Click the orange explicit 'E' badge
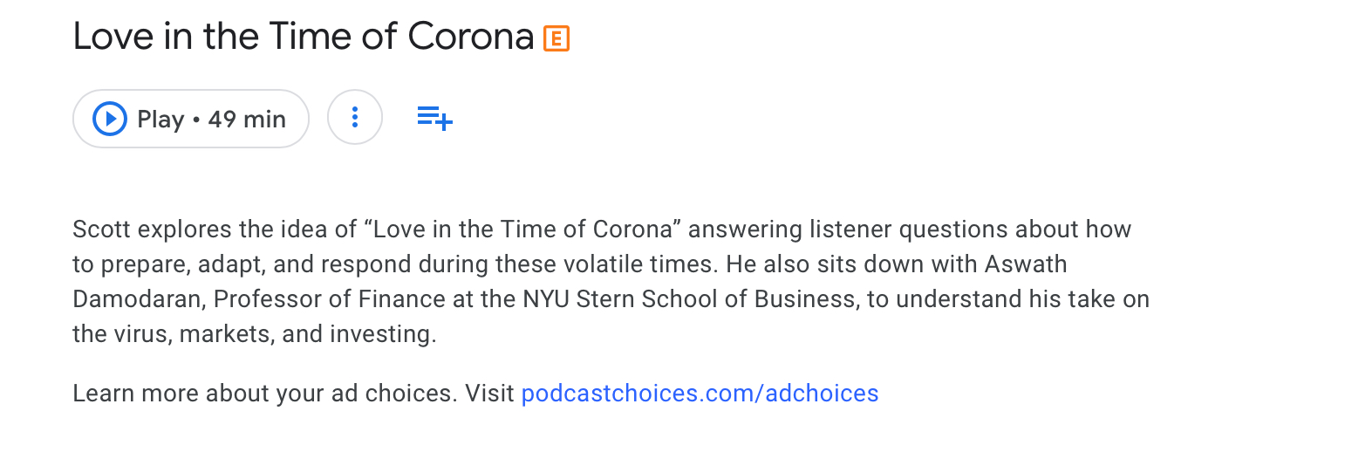The width and height of the screenshot is (1345, 452). pyautogui.click(x=556, y=38)
